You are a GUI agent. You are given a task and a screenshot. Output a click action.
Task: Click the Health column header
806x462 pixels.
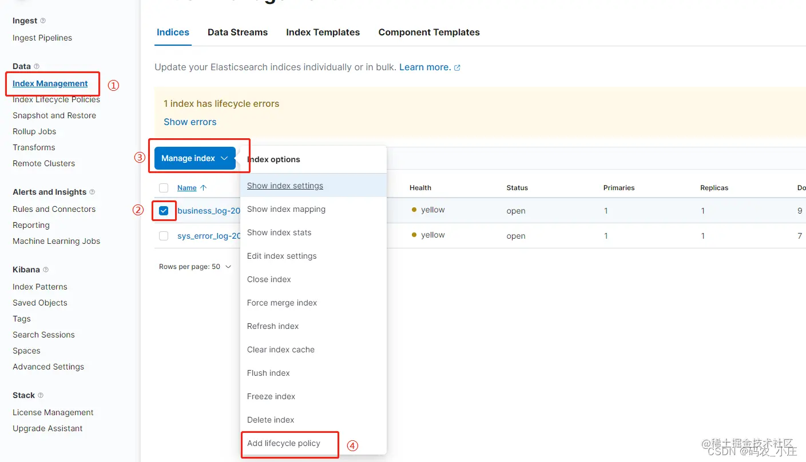point(420,187)
